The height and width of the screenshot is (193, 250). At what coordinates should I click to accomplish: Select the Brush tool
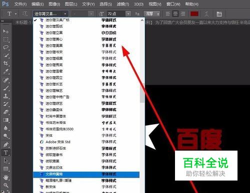(x=5, y=88)
